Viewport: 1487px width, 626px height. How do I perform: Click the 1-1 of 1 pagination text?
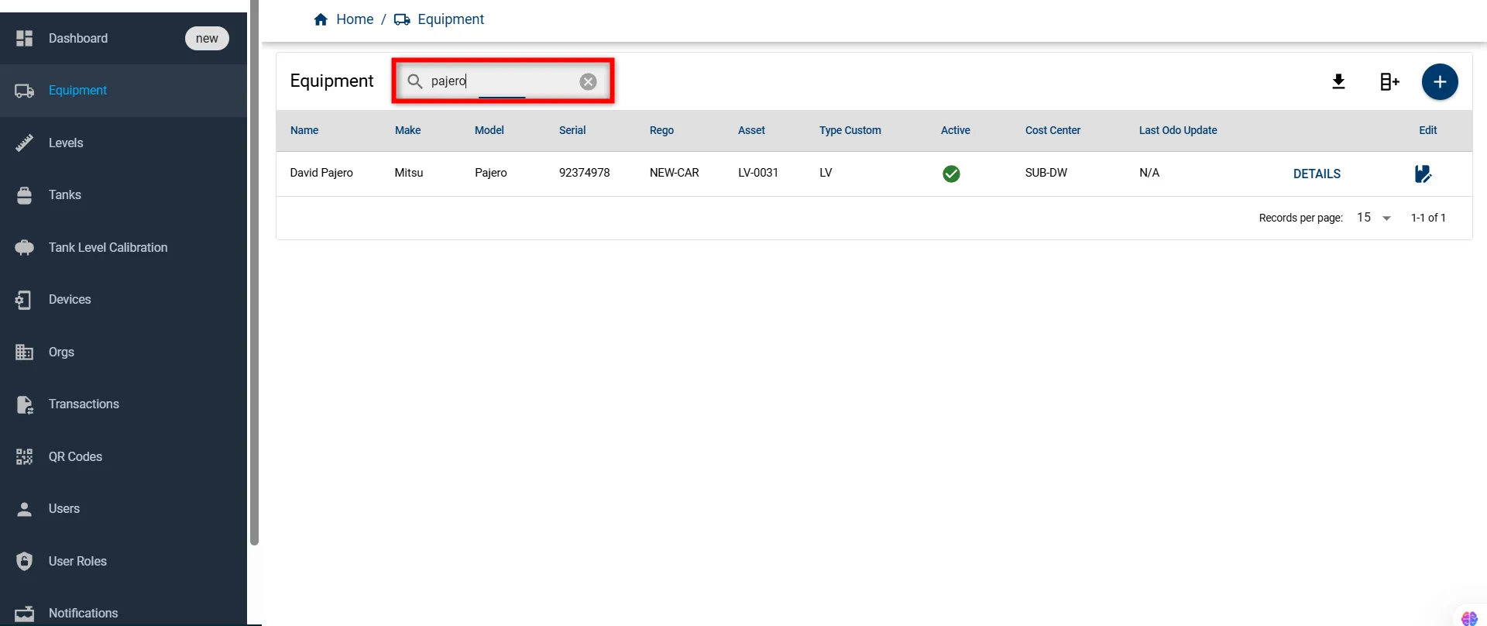click(1428, 218)
